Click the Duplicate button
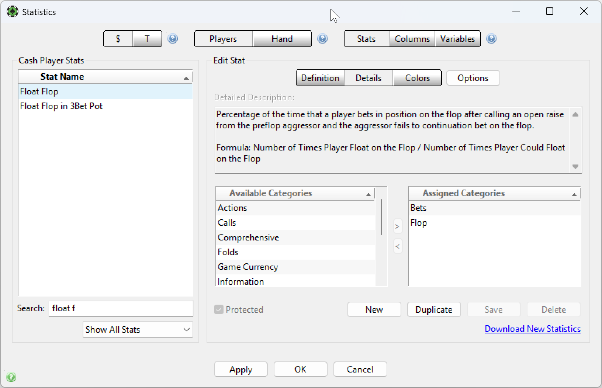Viewport: 602px width, 388px height. (434, 309)
